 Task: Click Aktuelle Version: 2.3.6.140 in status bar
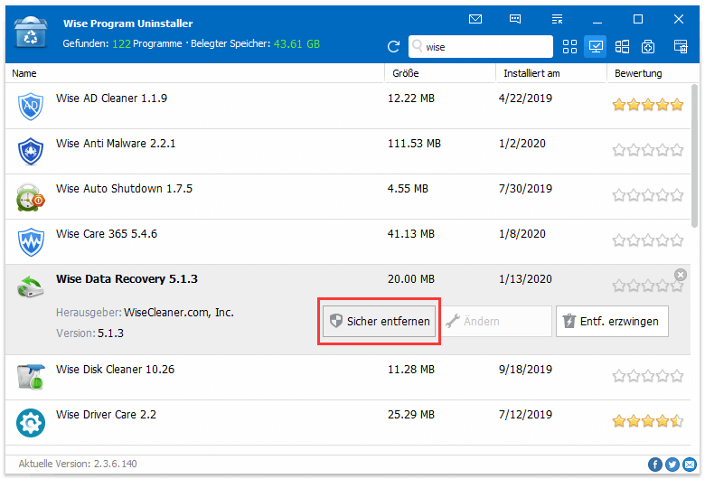78,464
